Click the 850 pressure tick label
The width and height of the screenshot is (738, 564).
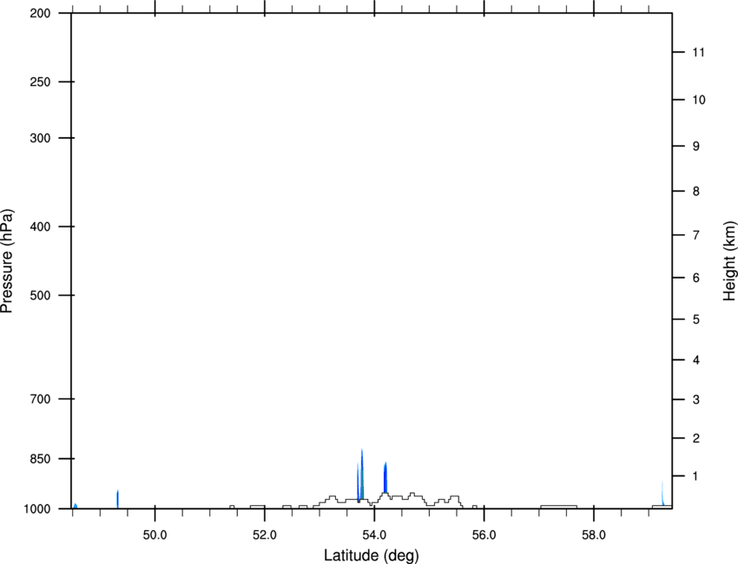click(x=40, y=458)
